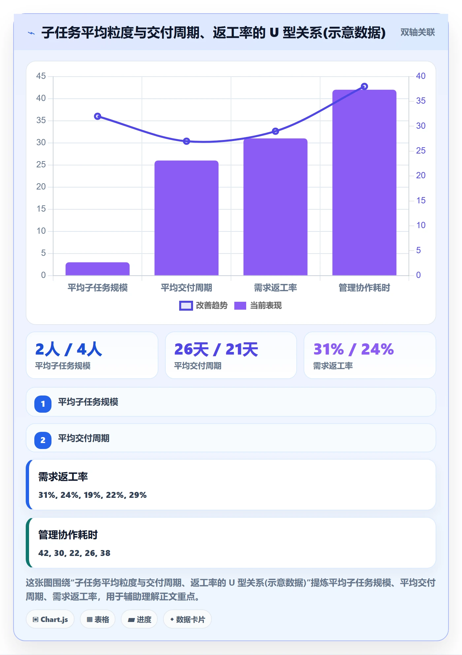Open the 31% / 24% data card

pos(370,355)
